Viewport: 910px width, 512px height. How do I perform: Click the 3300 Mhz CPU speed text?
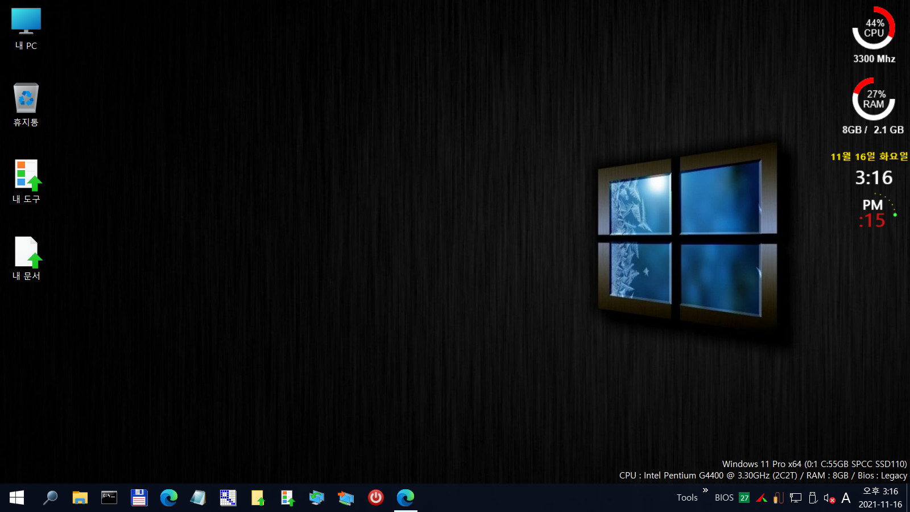pos(874,59)
